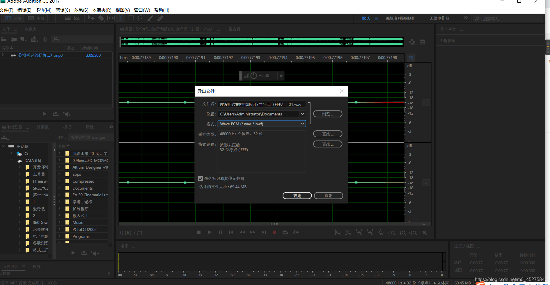The height and width of the screenshot is (285, 550).
Task: Move playhead to next marker
Action: 264,232
